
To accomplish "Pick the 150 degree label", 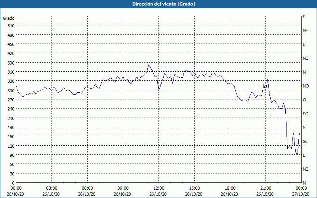I will tap(11, 137).
